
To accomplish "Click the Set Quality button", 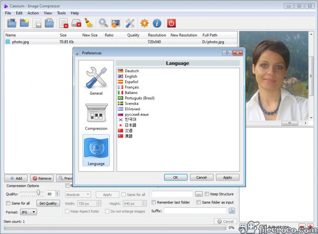I will pyautogui.click(x=48, y=203).
